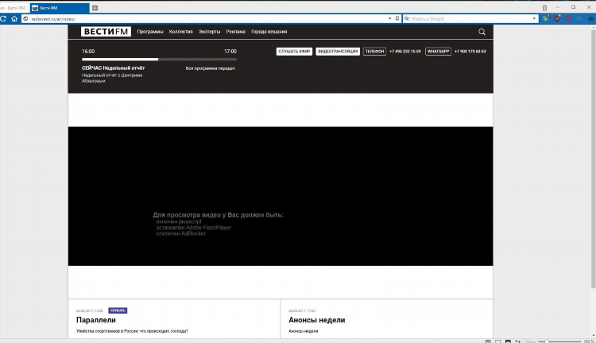The image size is (596, 343).
Task: Toggle page tiling icon in status bar
Action: (x=498, y=341)
